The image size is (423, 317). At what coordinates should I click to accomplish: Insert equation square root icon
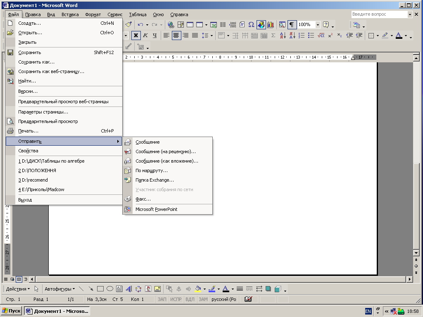click(x=321, y=35)
